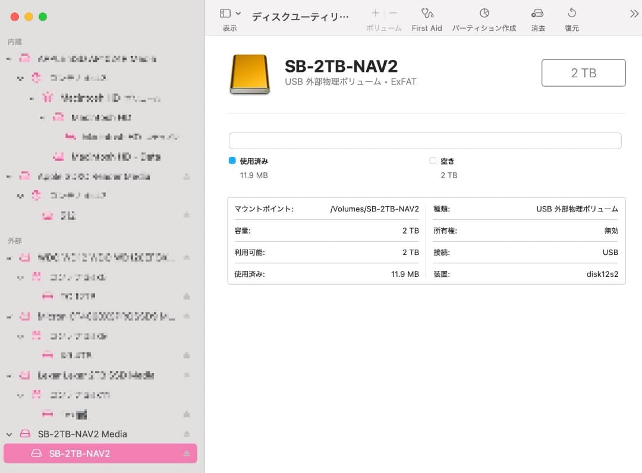The image size is (642, 473).
Task: Toggle the 空き legend checkbox
Action: tap(433, 160)
